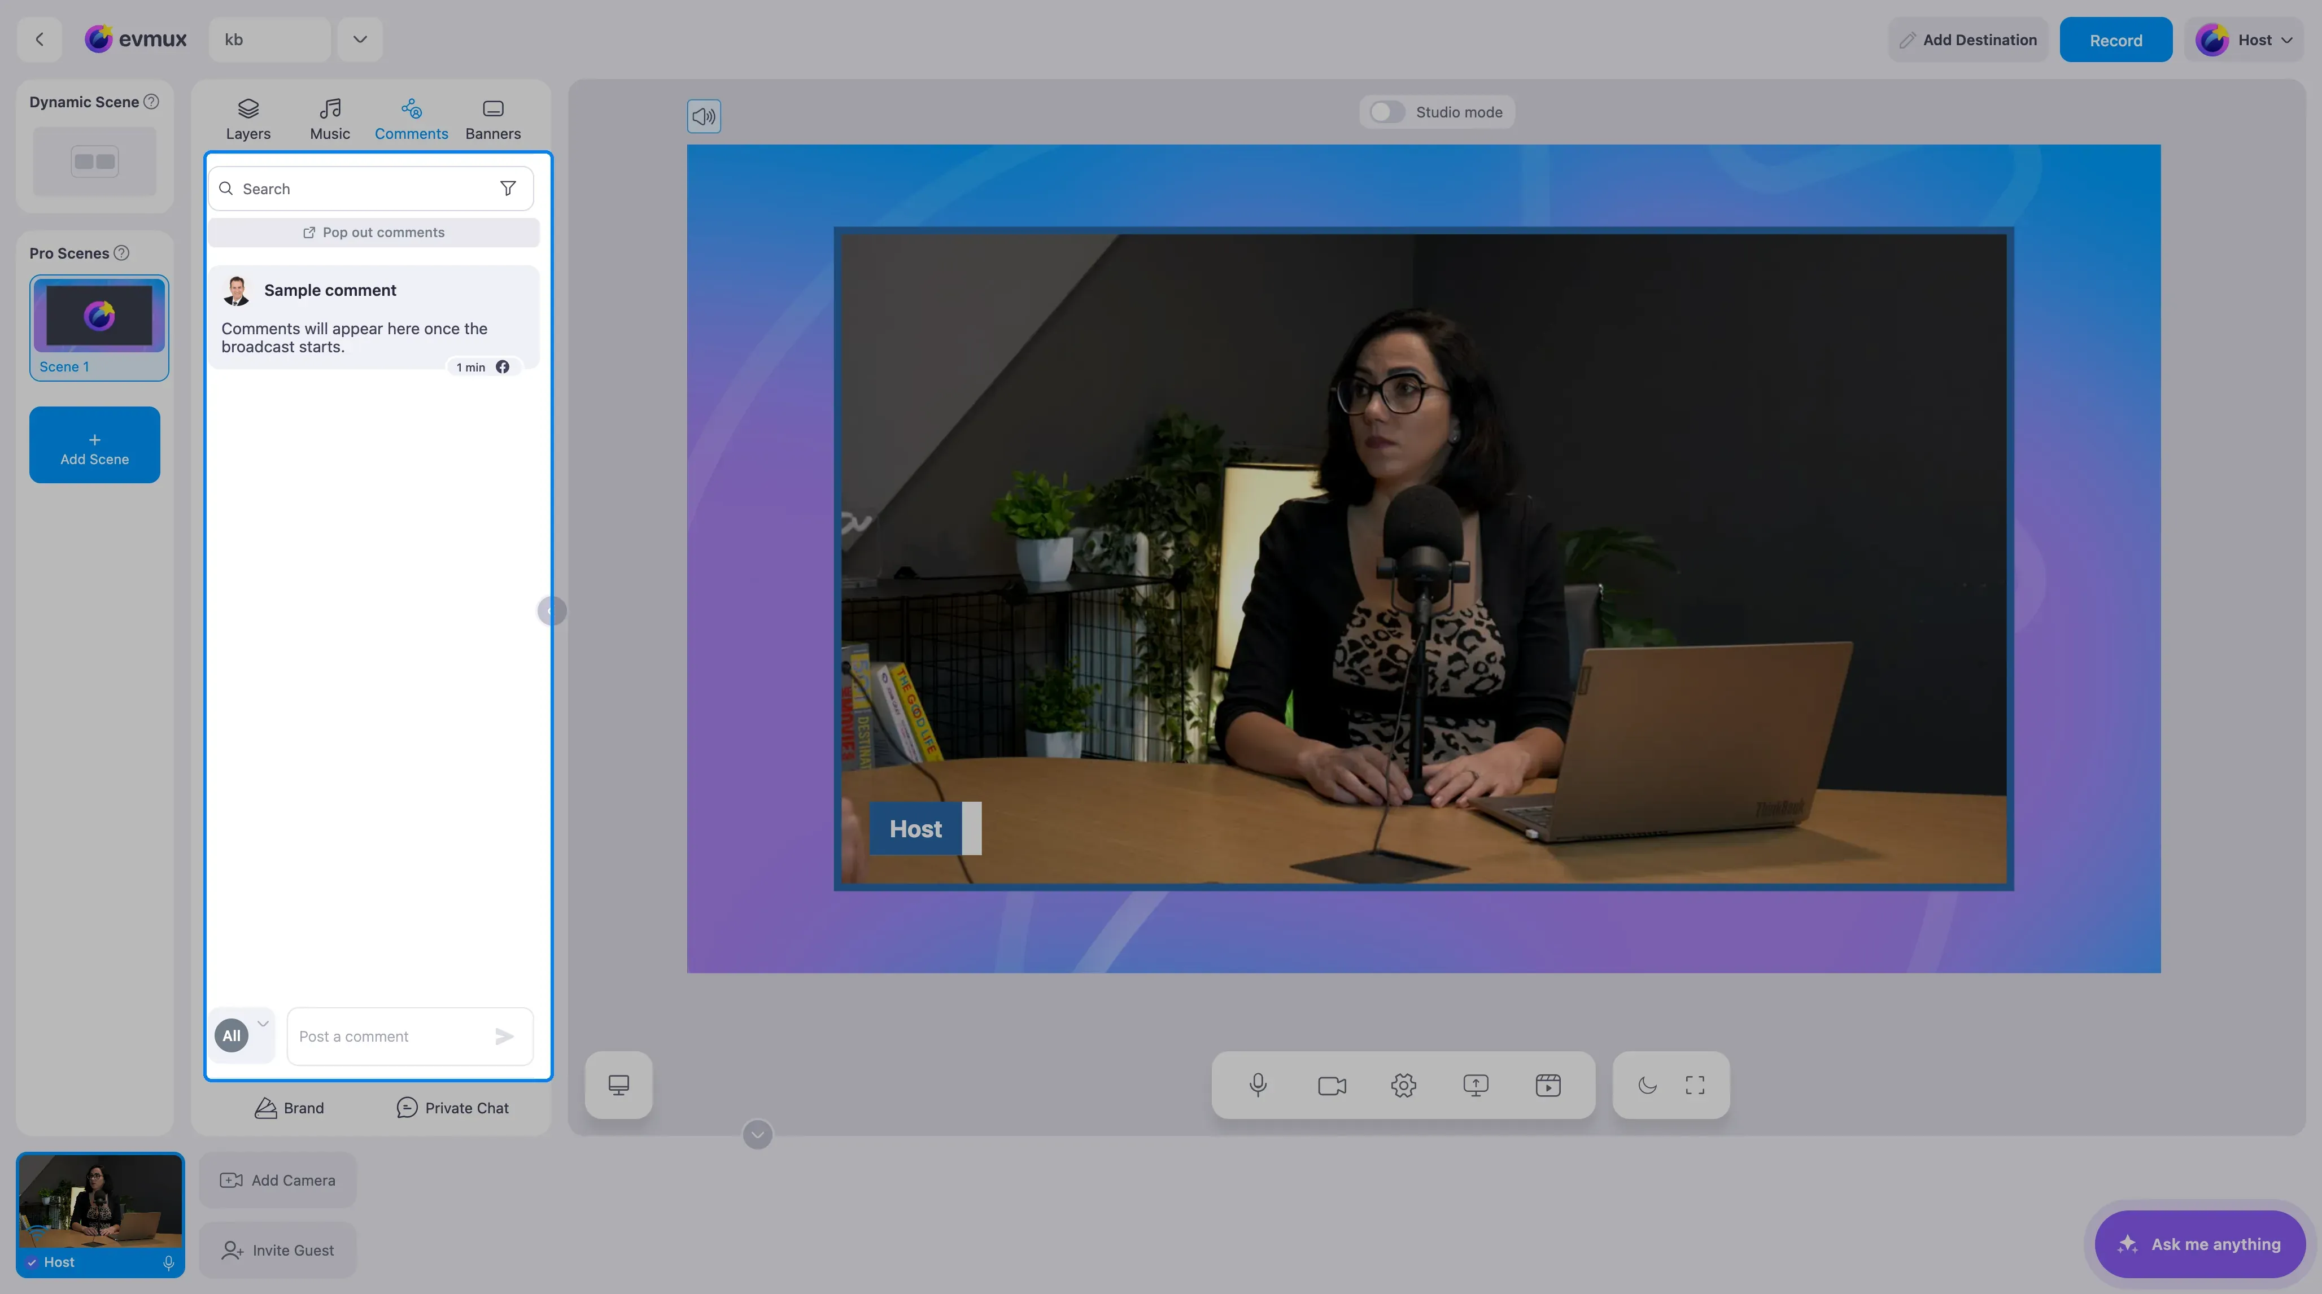
Task: Mute the microphone in the toolbar
Action: tap(1258, 1085)
